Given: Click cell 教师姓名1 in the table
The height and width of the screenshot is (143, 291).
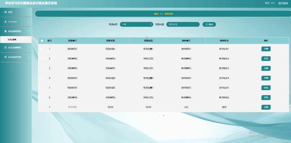Looking at the screenshot, I should click(224, 49).
